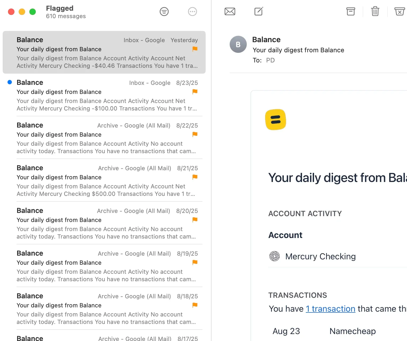Unflag yesterday's Balance message
This screenshot has height=341, width=407.
(x=195, y=49)
